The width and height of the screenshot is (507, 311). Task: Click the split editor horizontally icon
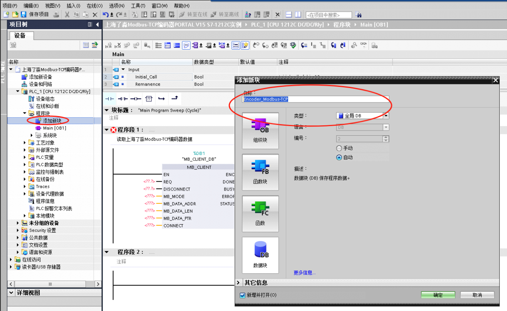289,14
